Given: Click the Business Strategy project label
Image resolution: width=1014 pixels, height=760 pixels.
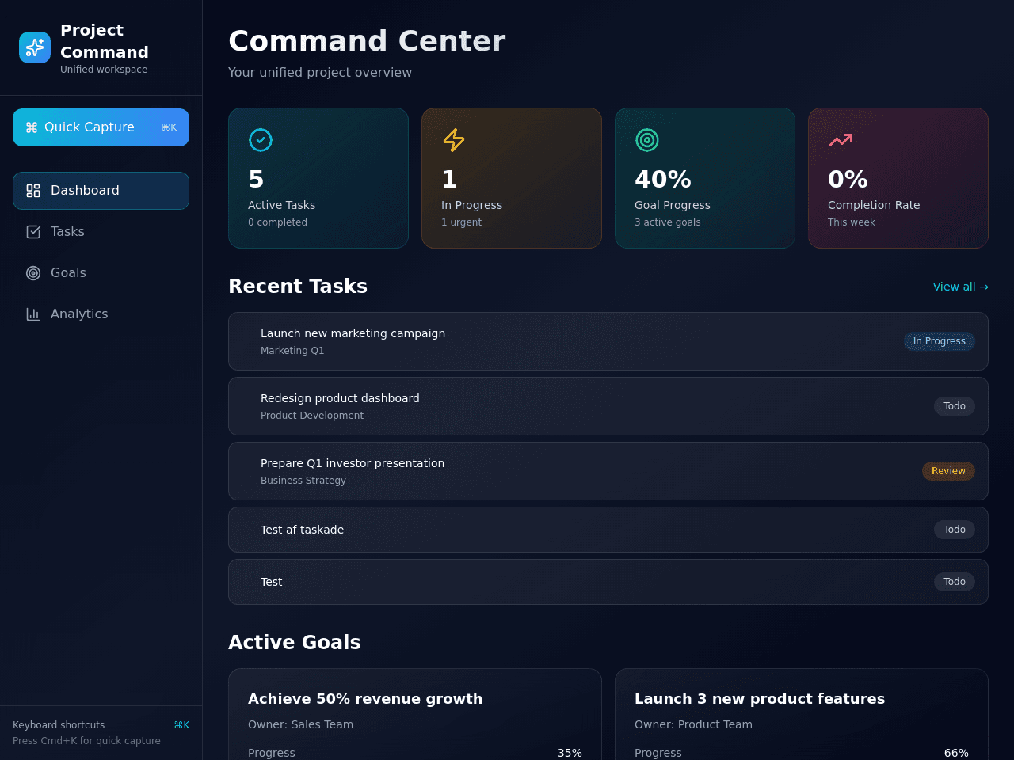Looking at the screenshot, I should coord(303,481).
